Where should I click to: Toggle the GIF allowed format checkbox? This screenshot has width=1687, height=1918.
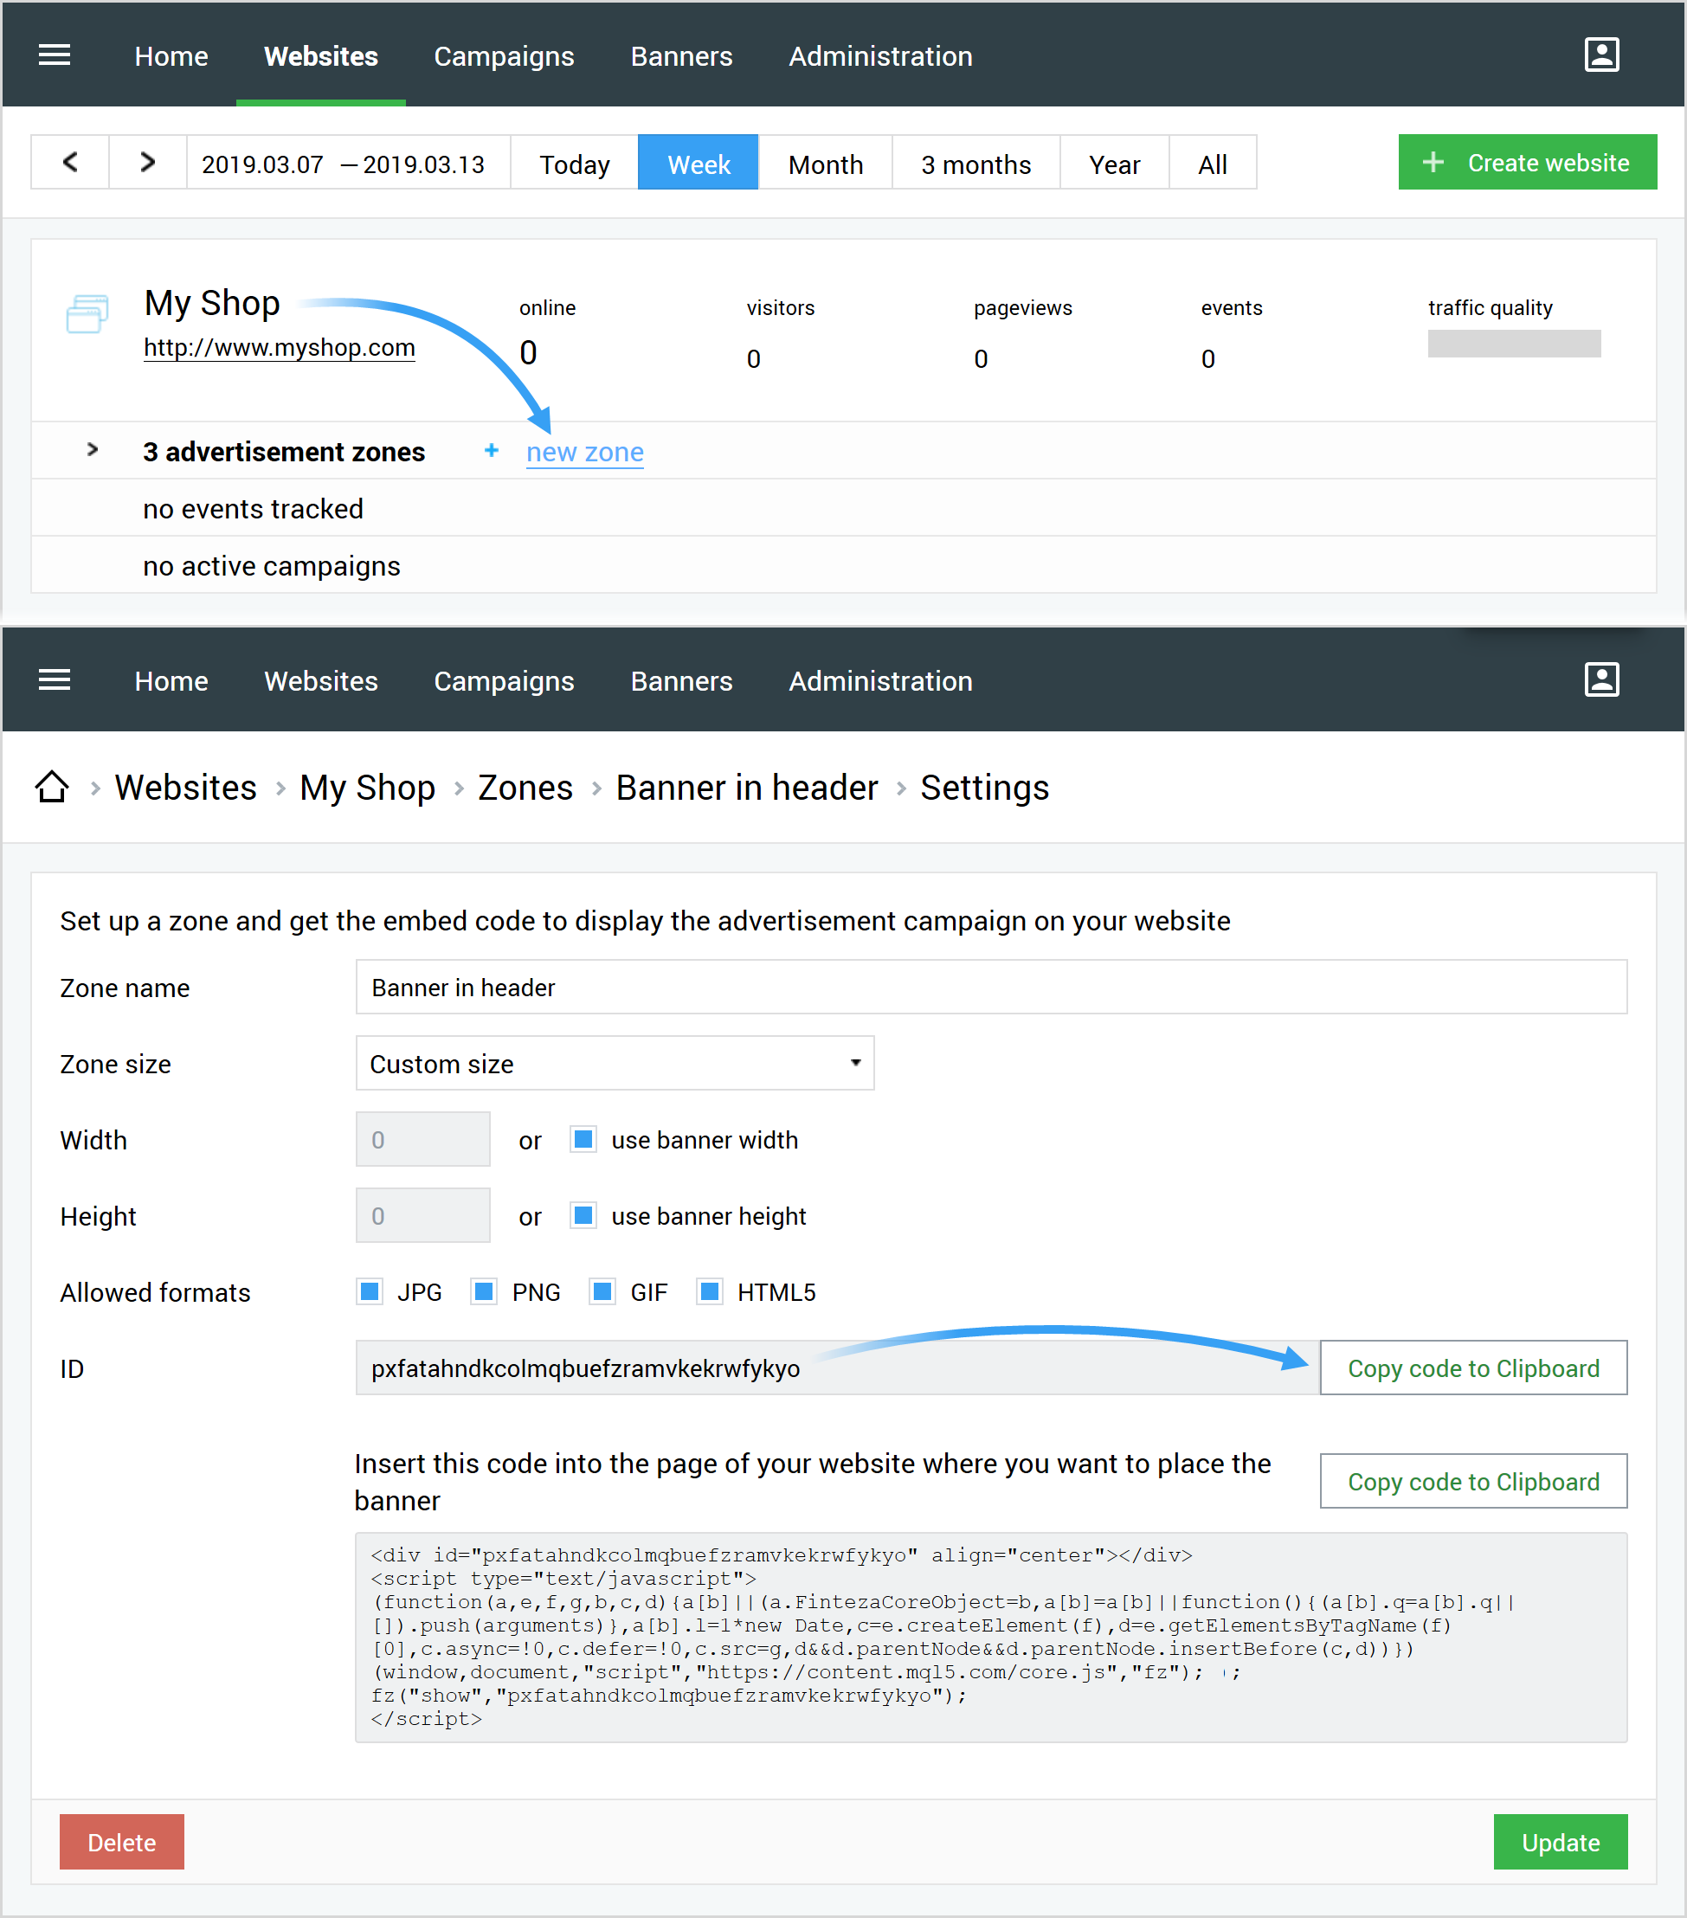coord(592,1291)
